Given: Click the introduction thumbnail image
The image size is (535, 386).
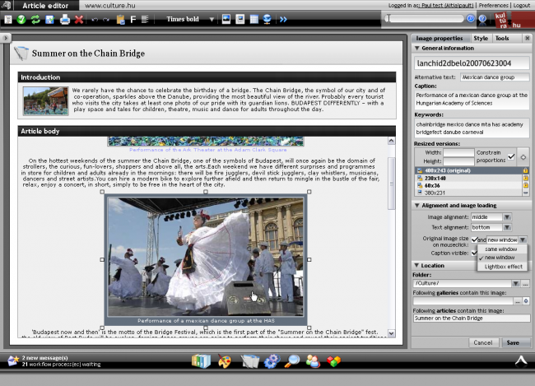Looking at the screenshot, I should pyautogui.click(x=46, y=100).
